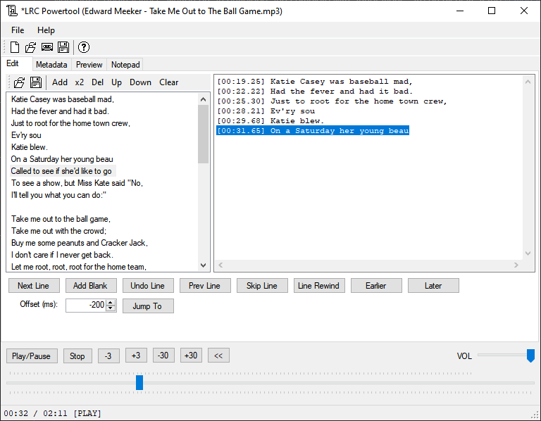Click lyrics list scrollbar down arrow
This screenshot has width=541, height=421.
[203, 265]
